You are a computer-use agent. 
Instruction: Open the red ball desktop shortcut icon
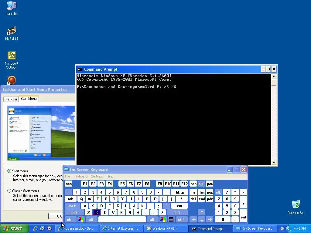pyautogui.click(x=12, y=80)
